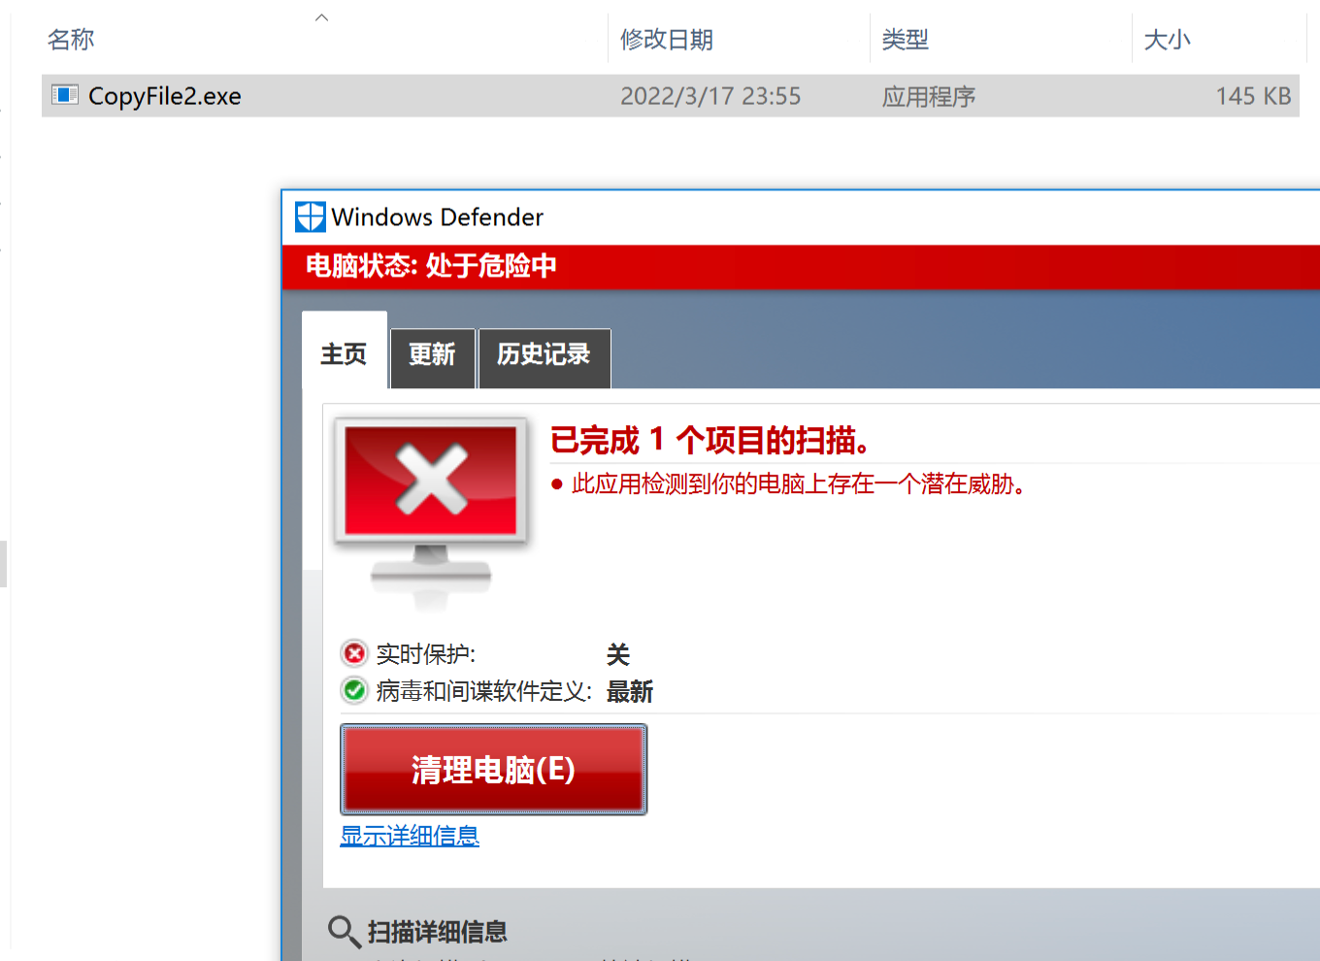Click the 病毒和间谍软件定义 label

[484, 691]
